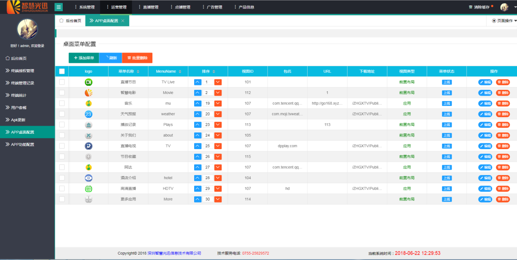Click the admin avatar in the top bar

(504, 7)
